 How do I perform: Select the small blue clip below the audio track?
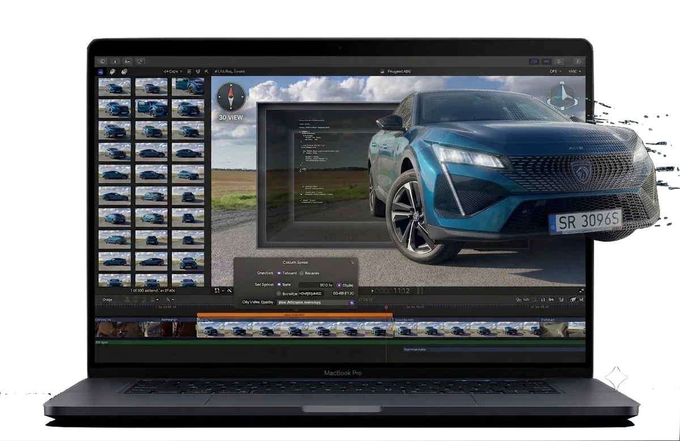click(493, 350)
